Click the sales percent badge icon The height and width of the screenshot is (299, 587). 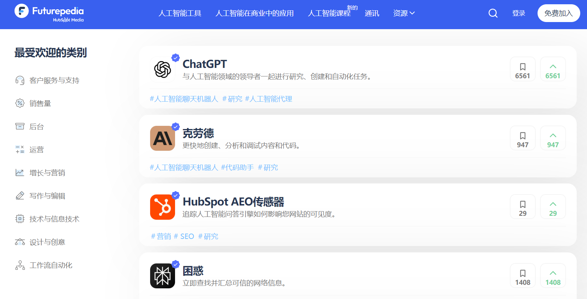pyautogui.click(x=20, y=103)
